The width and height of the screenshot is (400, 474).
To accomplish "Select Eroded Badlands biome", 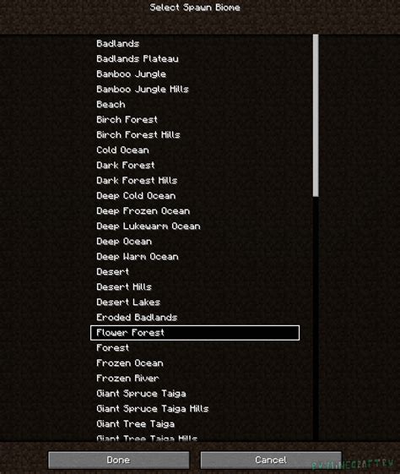I will (x=195, y=318).
